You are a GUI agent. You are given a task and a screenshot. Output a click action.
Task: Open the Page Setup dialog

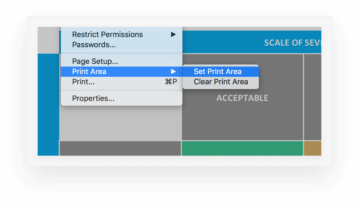[x=95, y=61]
